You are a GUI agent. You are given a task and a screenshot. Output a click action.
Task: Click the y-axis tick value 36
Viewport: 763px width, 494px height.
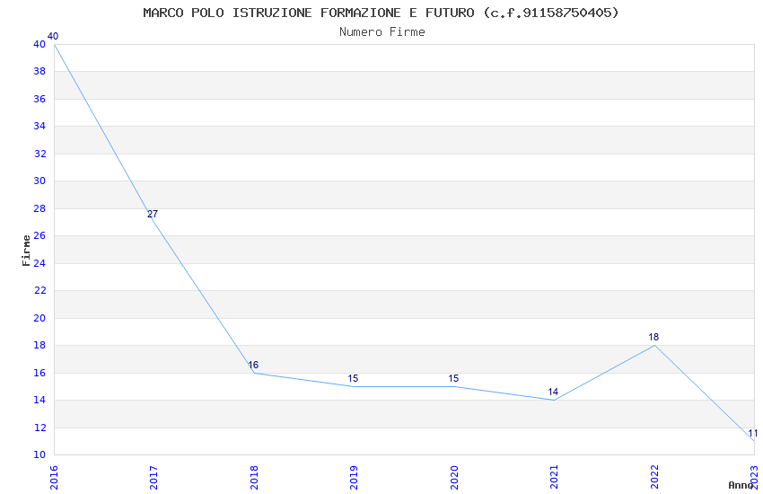(x=39, y=99)
